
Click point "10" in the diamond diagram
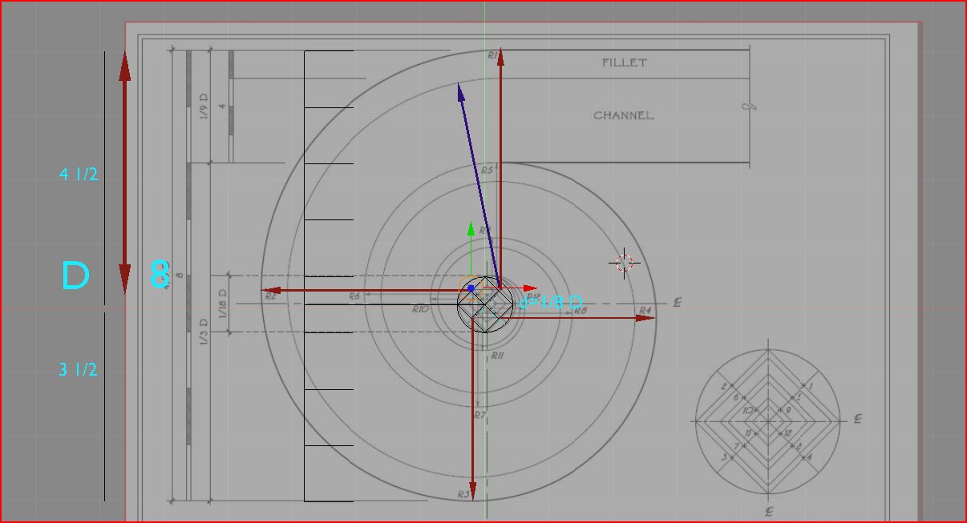[747, 410]
